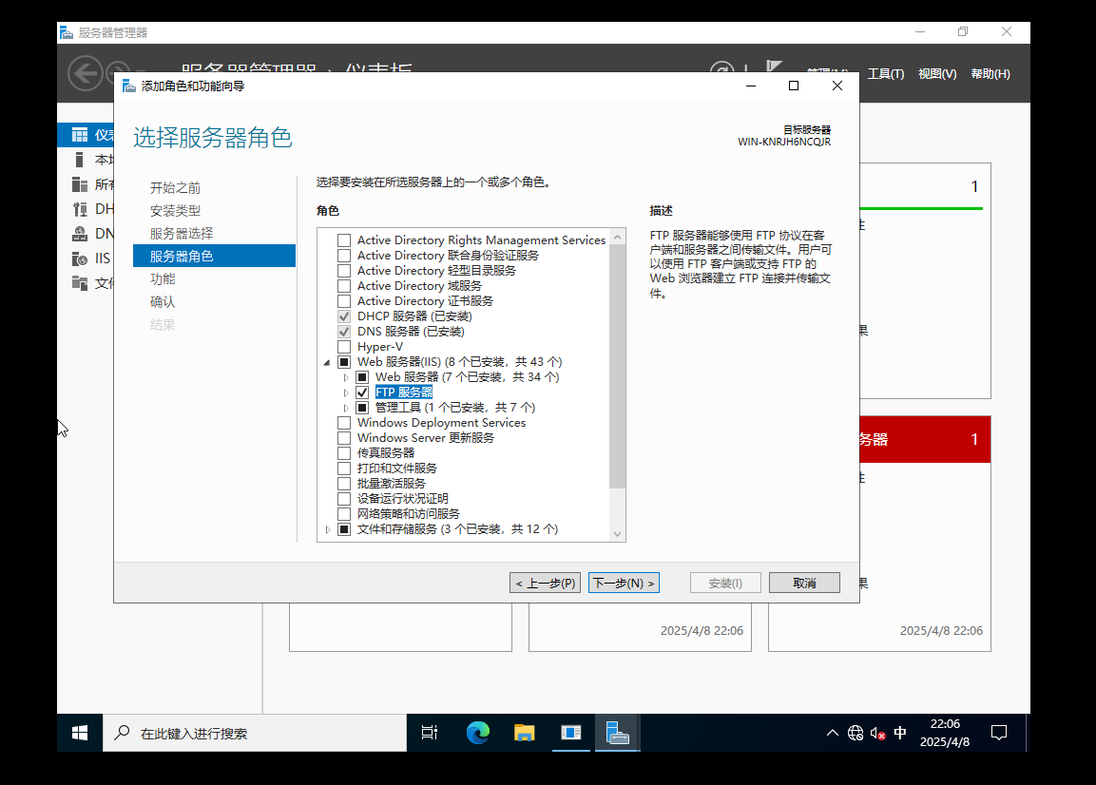Image resolution: width=1096 pixels, height=785 pixels.
Task: Expand the FTP 服务器 subnode
Action: [x=345, y=392]
